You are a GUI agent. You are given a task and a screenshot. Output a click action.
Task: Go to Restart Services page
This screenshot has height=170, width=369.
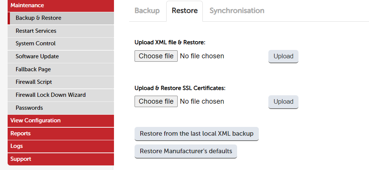(61, 31)
